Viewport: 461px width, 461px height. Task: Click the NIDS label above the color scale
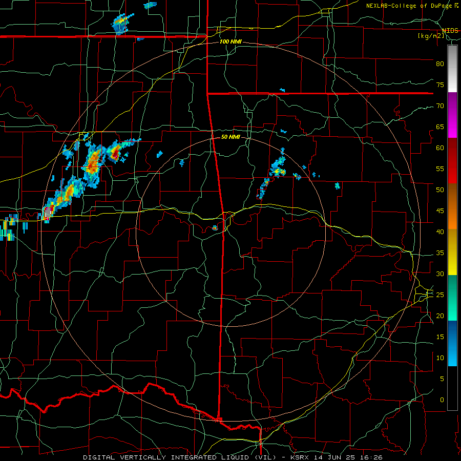[x=450, y=31]
